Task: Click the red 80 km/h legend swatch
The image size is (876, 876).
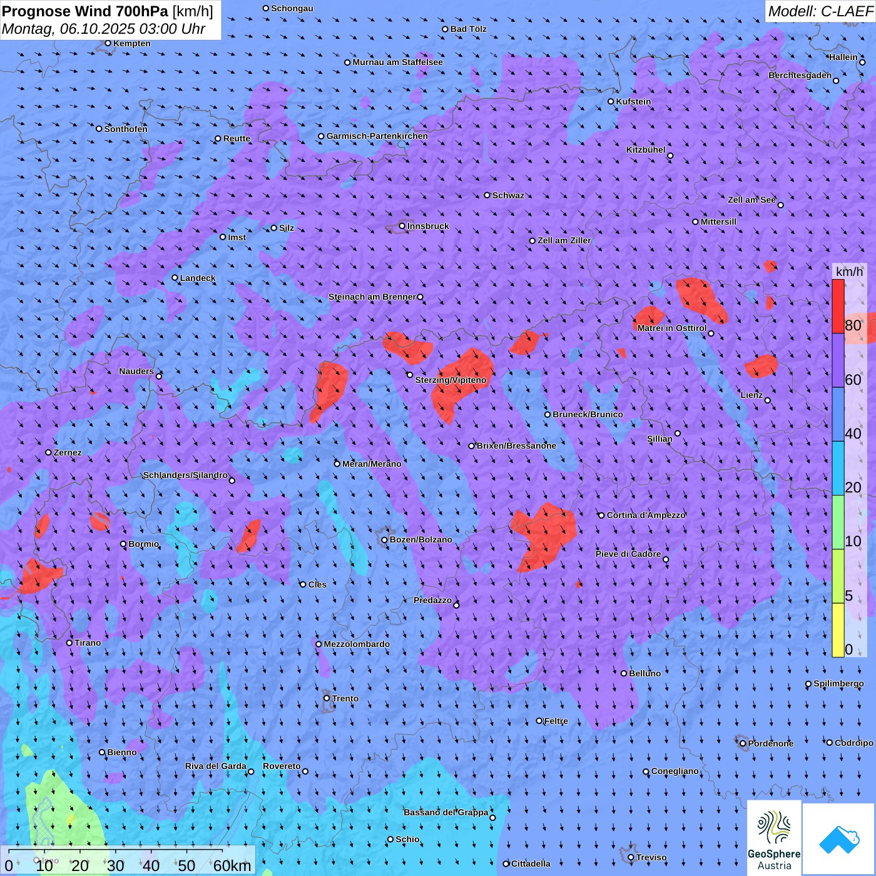Action: (838, 306)
